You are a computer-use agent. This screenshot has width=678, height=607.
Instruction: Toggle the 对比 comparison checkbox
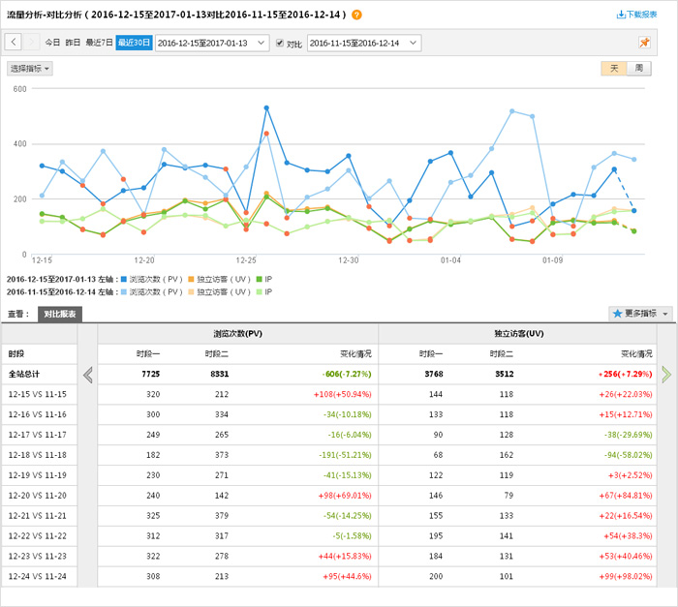280,43
